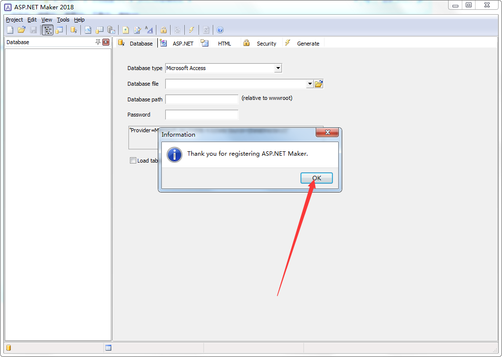This screenshot has width=502, height=357.
Task: Click the ASP.NET Maker title bar app icon
Action: 8,7
